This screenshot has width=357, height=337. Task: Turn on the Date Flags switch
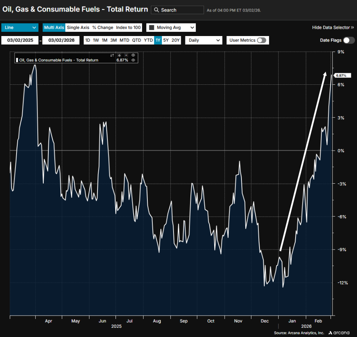click(349, 40)
